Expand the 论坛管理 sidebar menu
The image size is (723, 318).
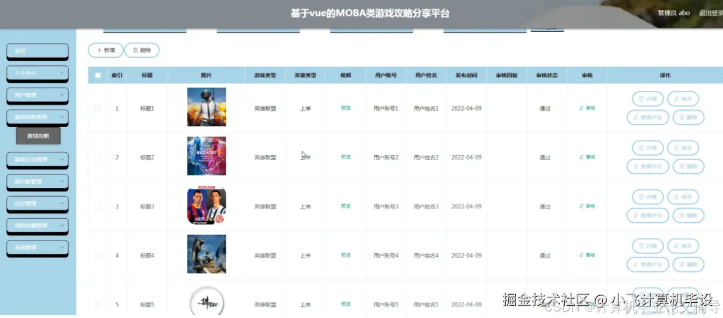[37, 204]
